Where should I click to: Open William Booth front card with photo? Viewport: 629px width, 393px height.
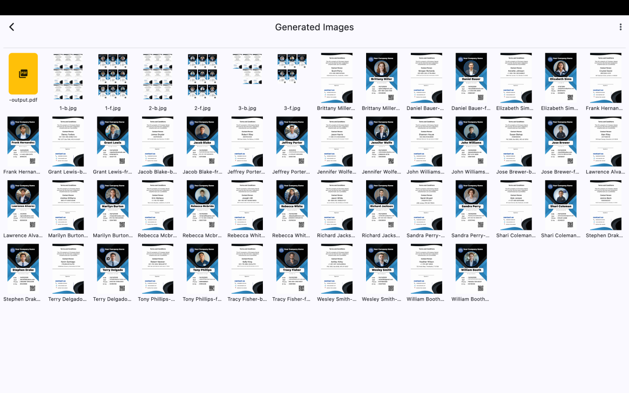coord(471,269)
